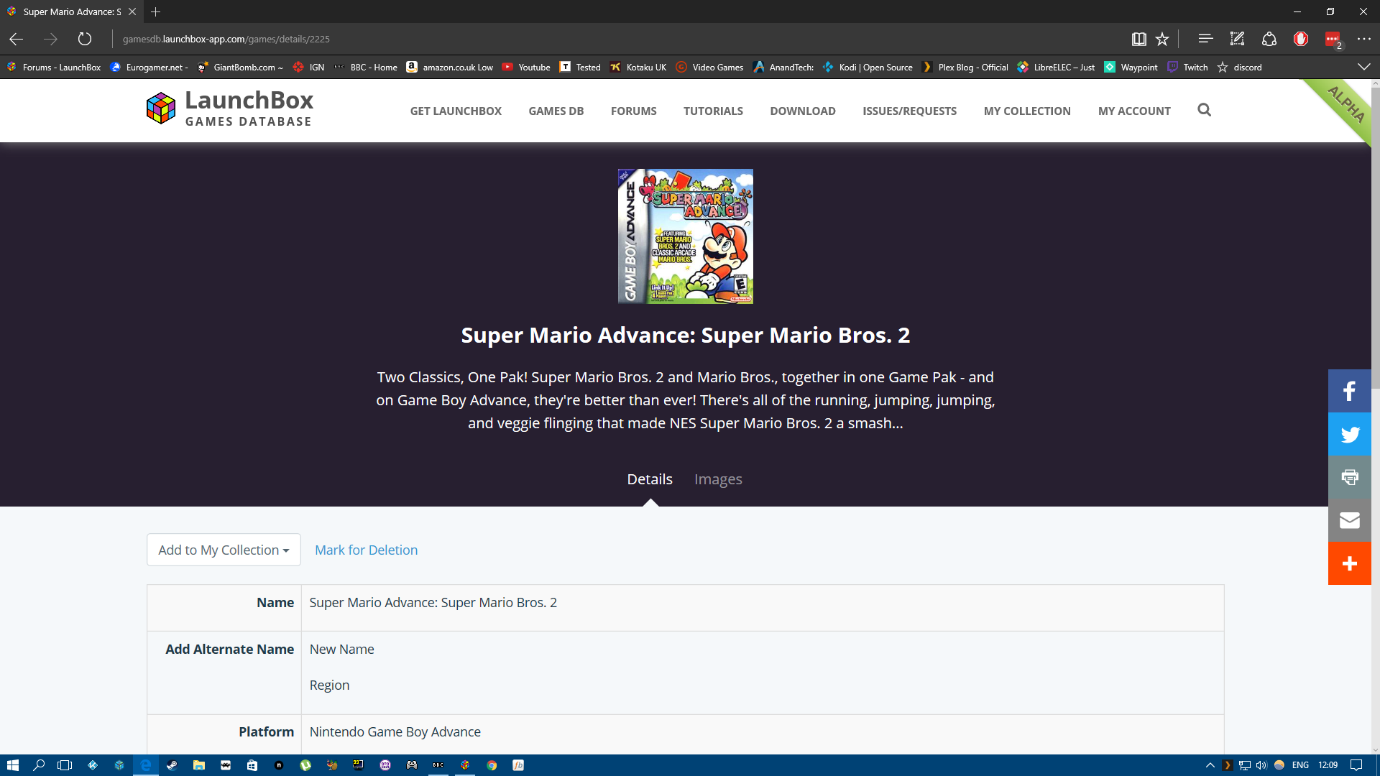The height and width of the screenshot is (776, 1380).
Task: Open a new browser tab
Action: point(156,11)
